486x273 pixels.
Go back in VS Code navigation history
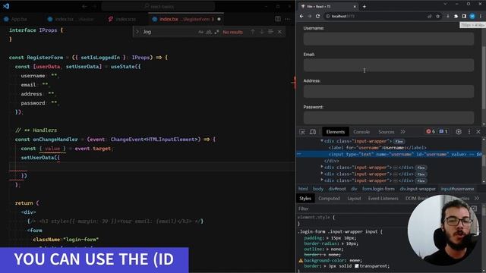click(x=84, y=6)
